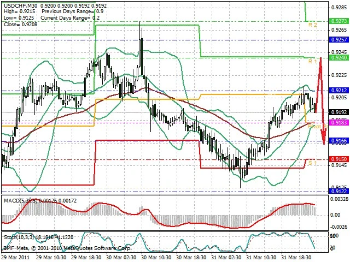Click the R 1 resistance label
Viewport: 350px width, 262px height.
point(312,61)
